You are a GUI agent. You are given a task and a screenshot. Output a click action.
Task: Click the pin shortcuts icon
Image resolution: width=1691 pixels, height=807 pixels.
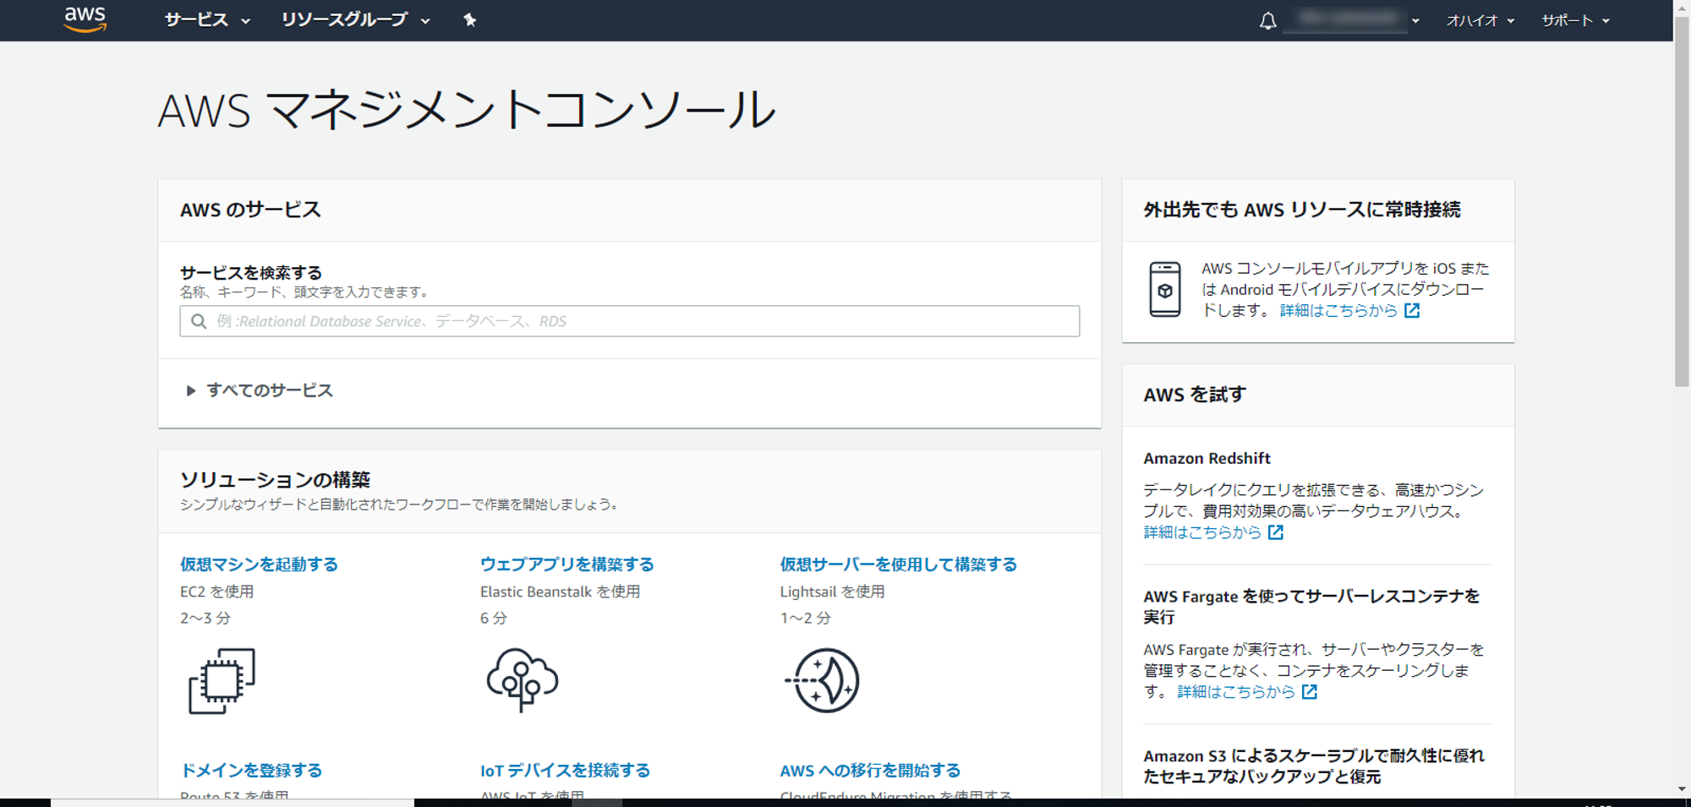click(470, 20)
